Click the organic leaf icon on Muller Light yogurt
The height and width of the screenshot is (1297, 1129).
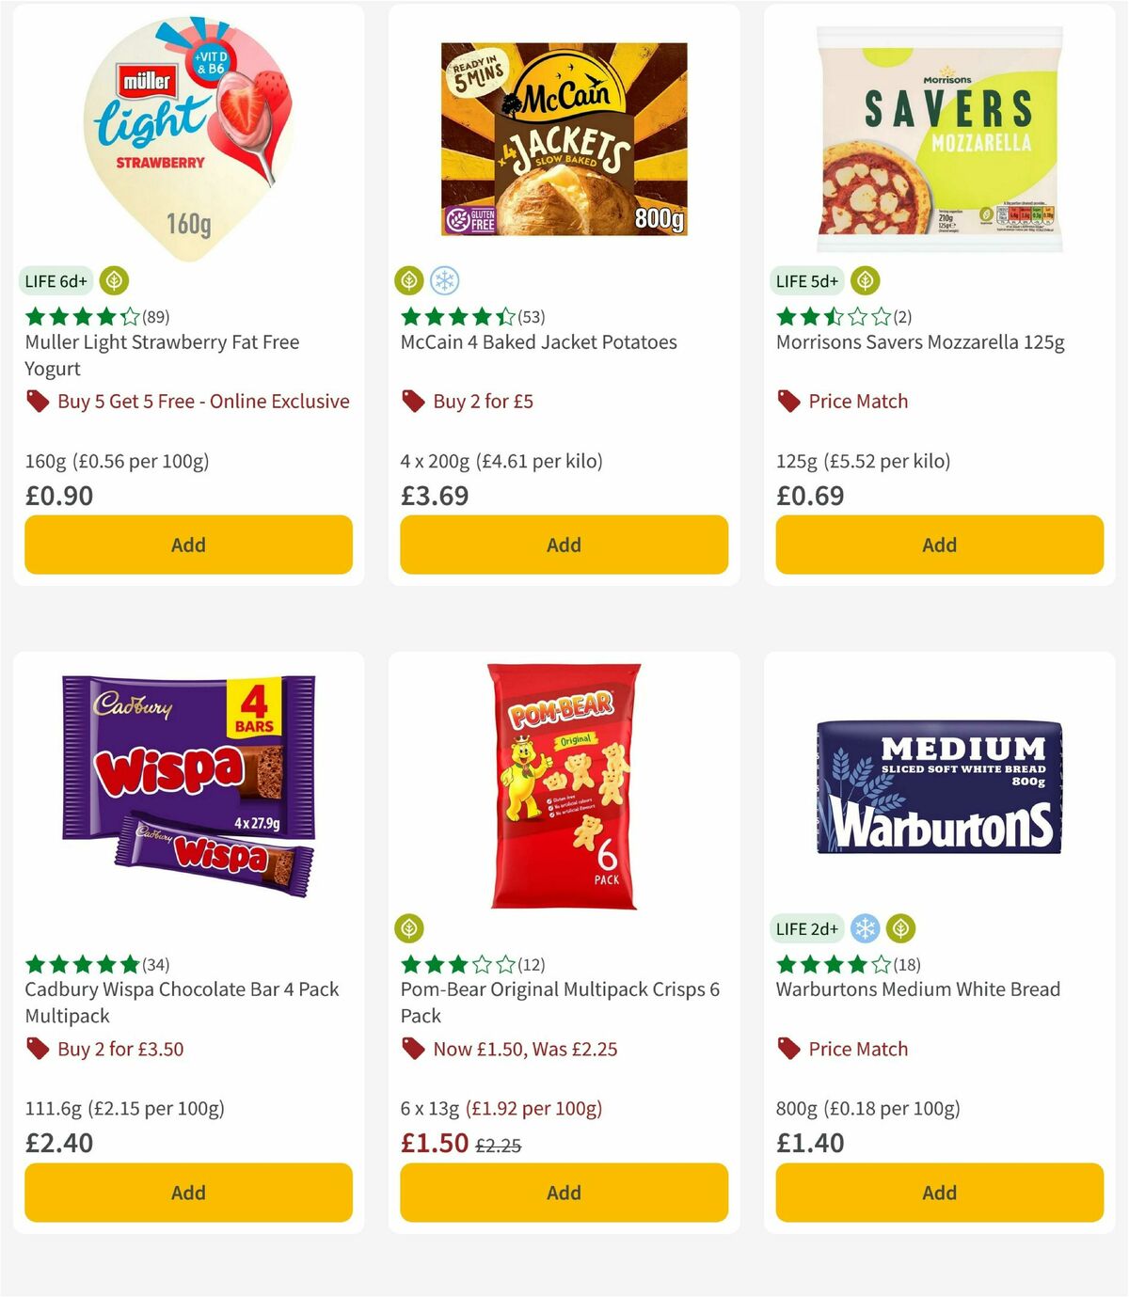(112, 280)
